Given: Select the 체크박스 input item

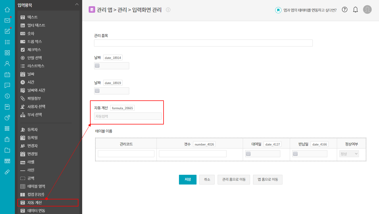Looking at the screenshot, I should coord(34,50).
